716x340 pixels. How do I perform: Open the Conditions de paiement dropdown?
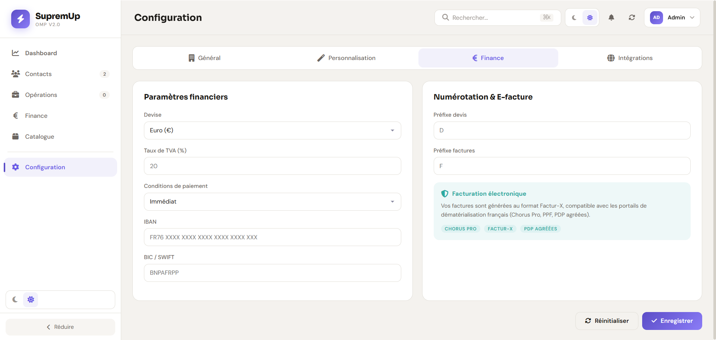pos(272,202)
